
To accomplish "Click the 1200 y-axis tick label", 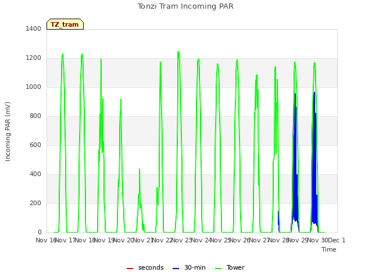I will coord(34,58).
